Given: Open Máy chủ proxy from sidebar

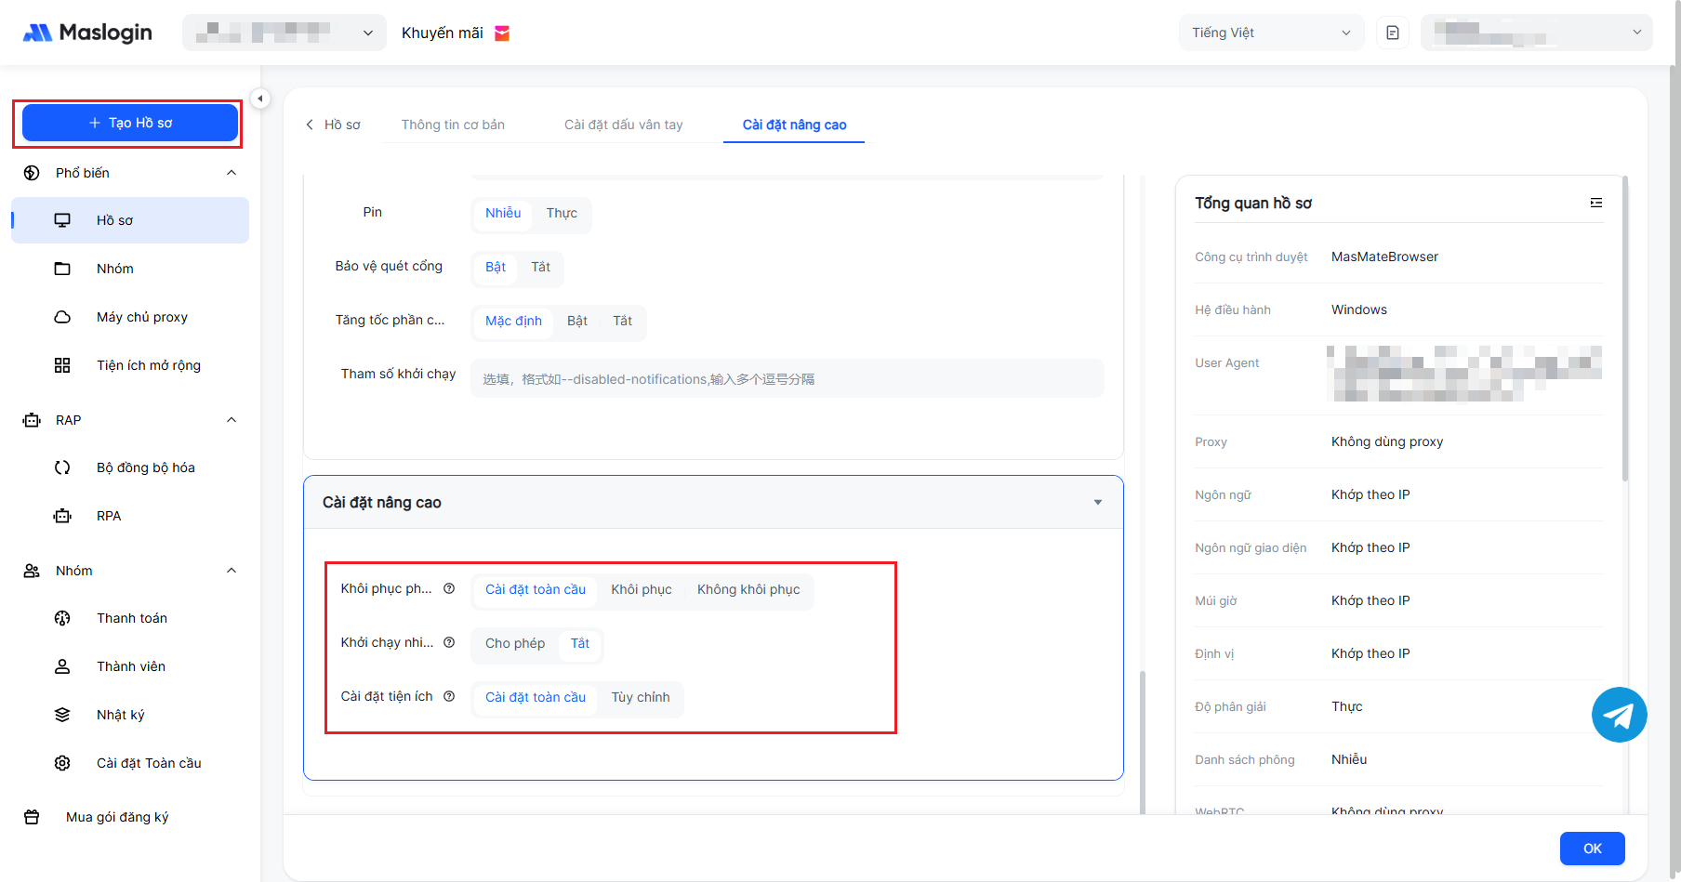Looking at the screenshot, I should pos(141,317).
